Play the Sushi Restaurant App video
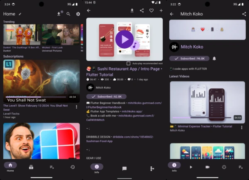Image resolution: width=249 pixels, height=180 pixels. point(124,39)
